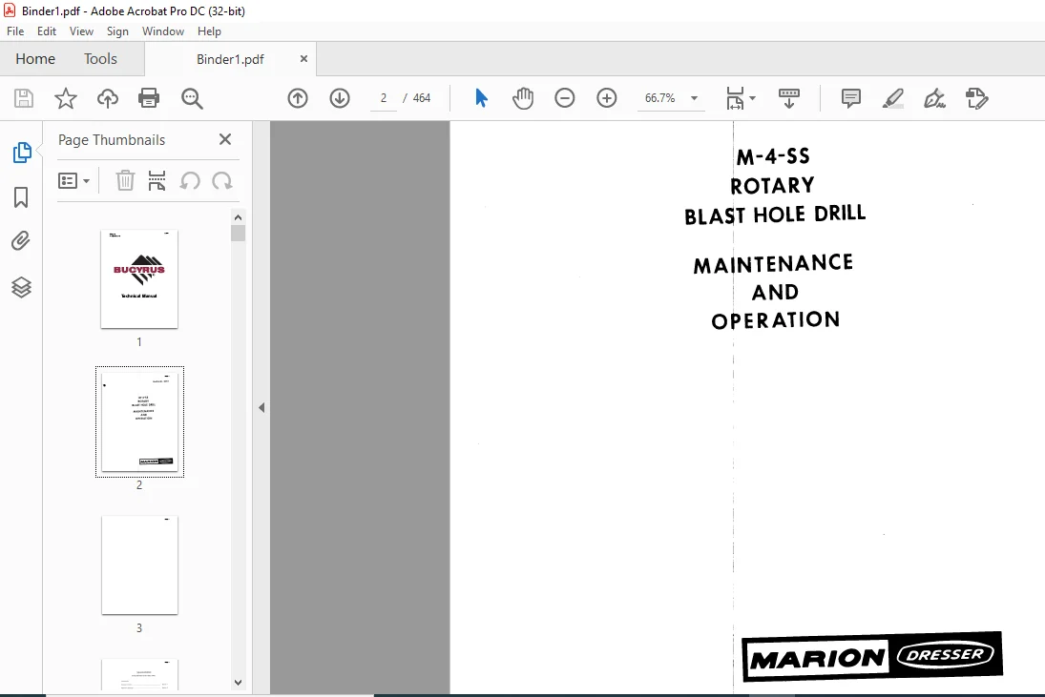1045x697 pixels.
Task: Open the Page Thumbnails side panel icon
Action: [x=21, y=153]
